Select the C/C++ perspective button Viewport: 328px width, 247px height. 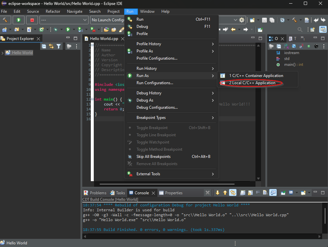point(323,29)
